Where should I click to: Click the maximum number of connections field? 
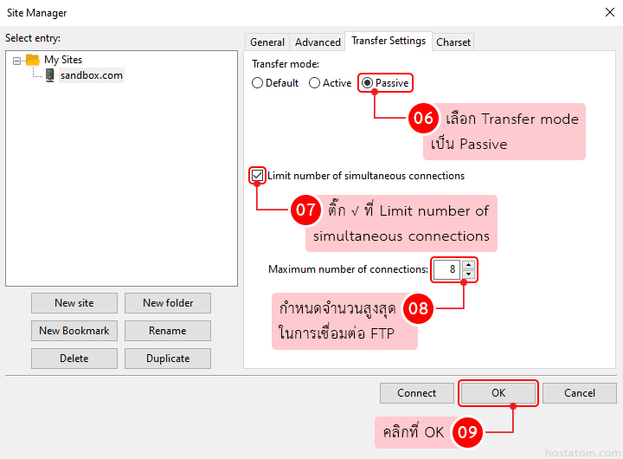[447, 269]
